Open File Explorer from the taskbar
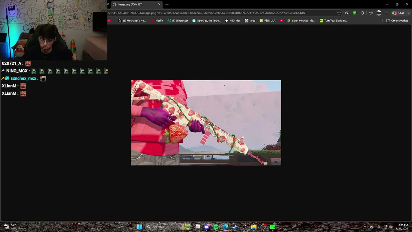412x232 pixels. pos(254,227)
